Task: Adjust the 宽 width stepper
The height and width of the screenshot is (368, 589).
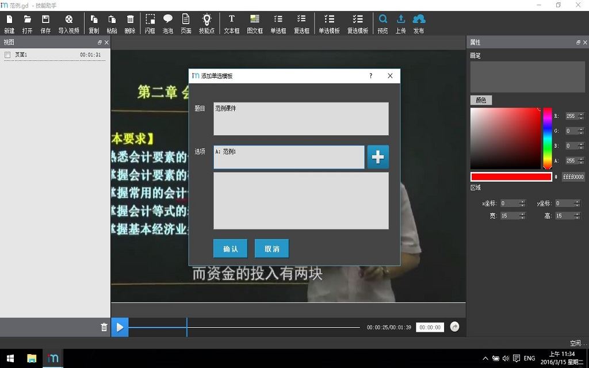Action: point(522,216)
